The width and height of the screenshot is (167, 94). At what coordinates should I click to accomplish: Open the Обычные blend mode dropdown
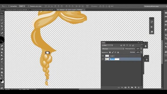(x=113, y=49)
